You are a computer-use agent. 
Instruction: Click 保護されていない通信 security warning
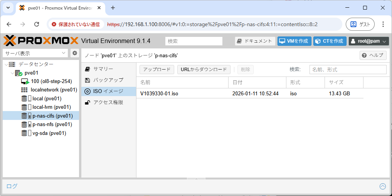pos(76,25)
